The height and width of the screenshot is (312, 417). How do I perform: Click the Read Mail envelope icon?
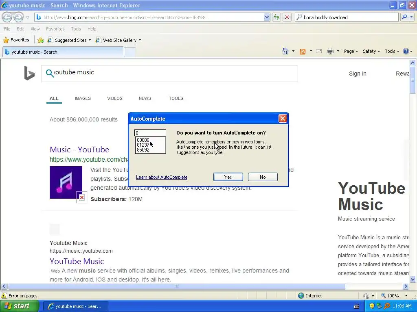[319, 51]
